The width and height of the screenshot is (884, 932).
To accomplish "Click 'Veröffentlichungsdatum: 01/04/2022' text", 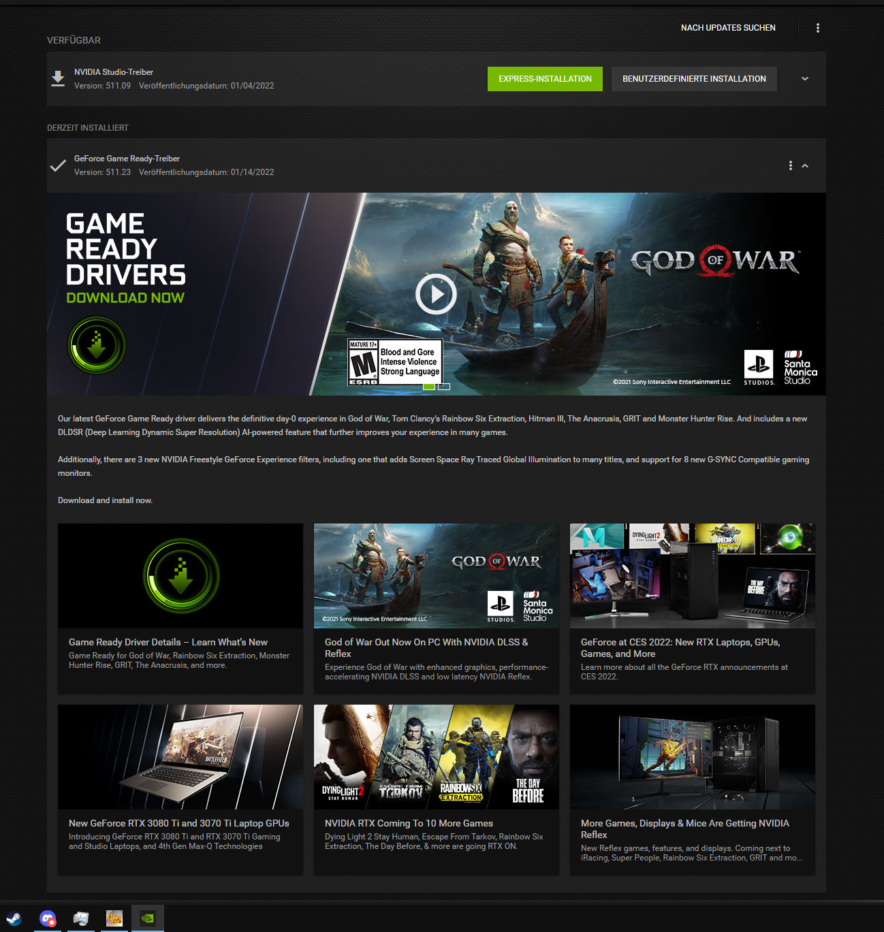I will (x=206, y=86).
